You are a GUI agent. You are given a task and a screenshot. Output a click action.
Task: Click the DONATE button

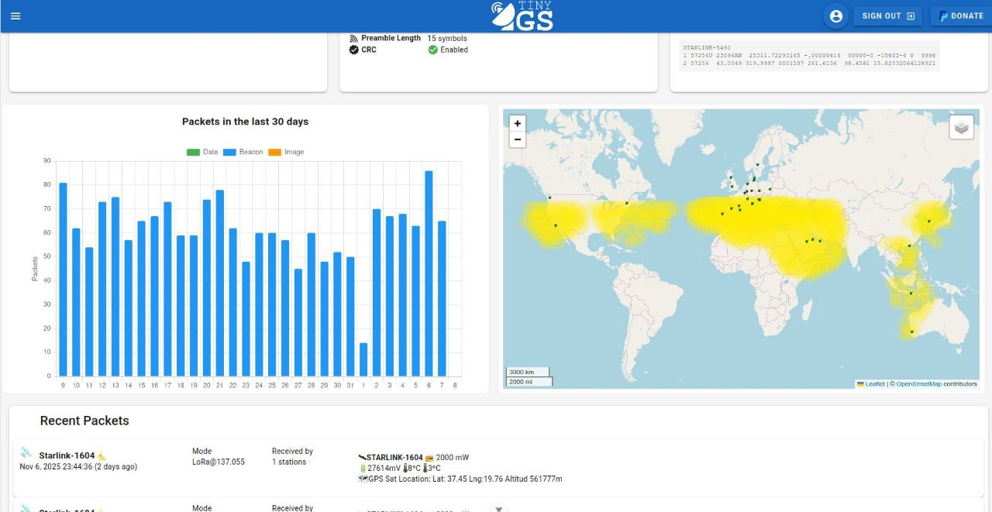(961, 15)
